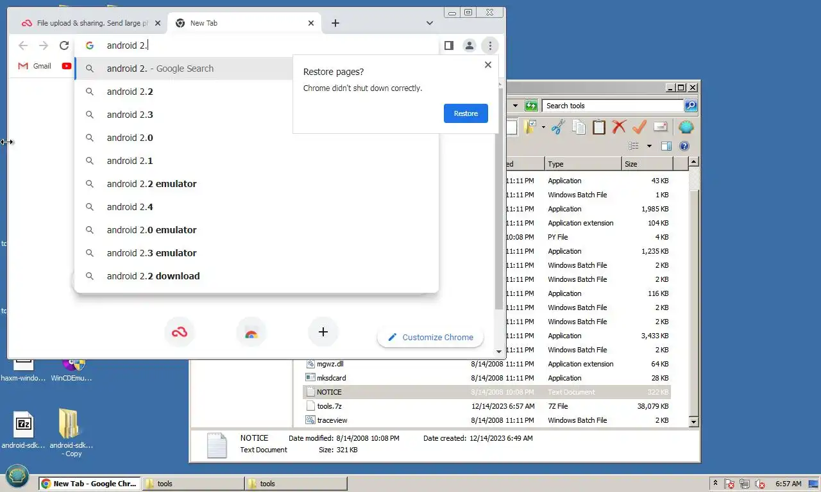
Task: Open the Chrome profile avatar icon
Action: pos(470,45)
